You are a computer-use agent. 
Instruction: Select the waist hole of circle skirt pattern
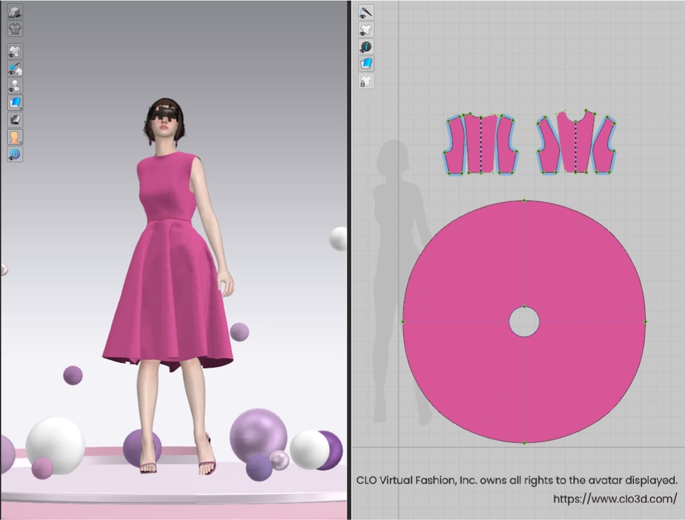pos(524,322)
